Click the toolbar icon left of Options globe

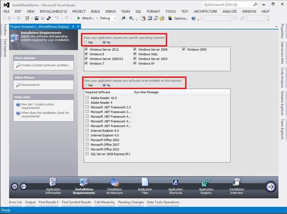(162, 18)
